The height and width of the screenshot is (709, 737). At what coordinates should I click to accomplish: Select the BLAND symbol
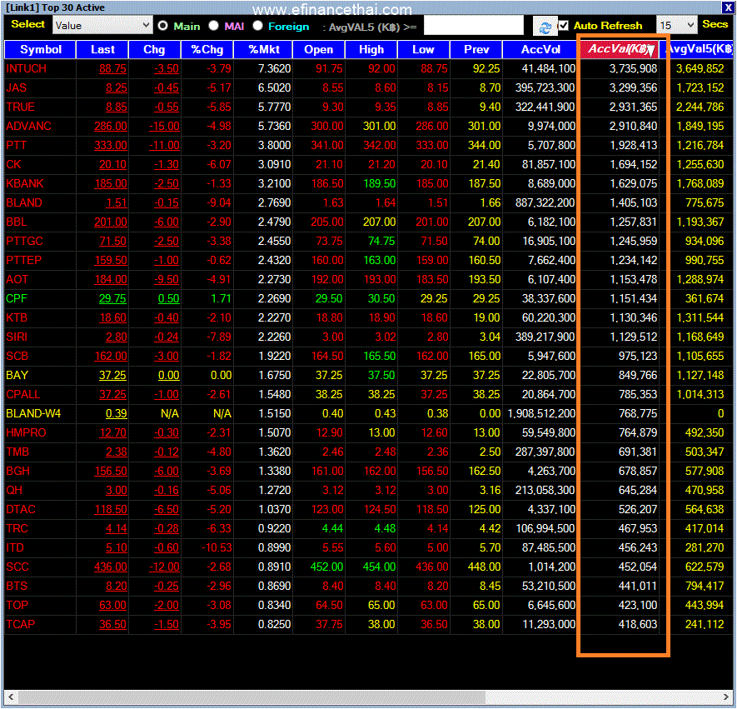(x=24, y=202)
